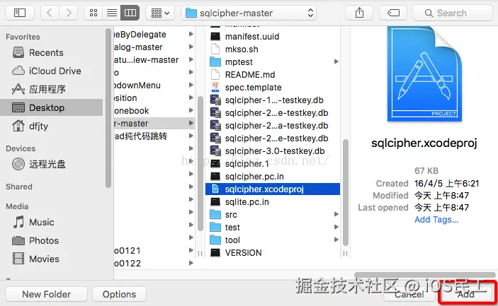Open Photos under Media
The width and height of the screenshot is (498, 306).
click(x=52, y=240)
